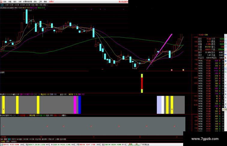Switch chart period to 15分钟
Screen dimensions: 227x146
click(x=17, y=5)
